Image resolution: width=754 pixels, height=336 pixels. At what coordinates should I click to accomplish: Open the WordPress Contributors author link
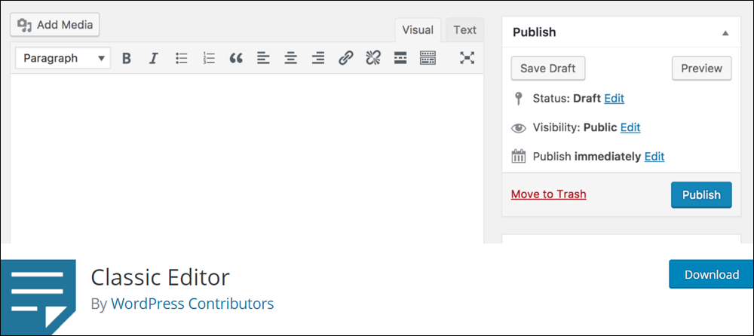[192, 304]
